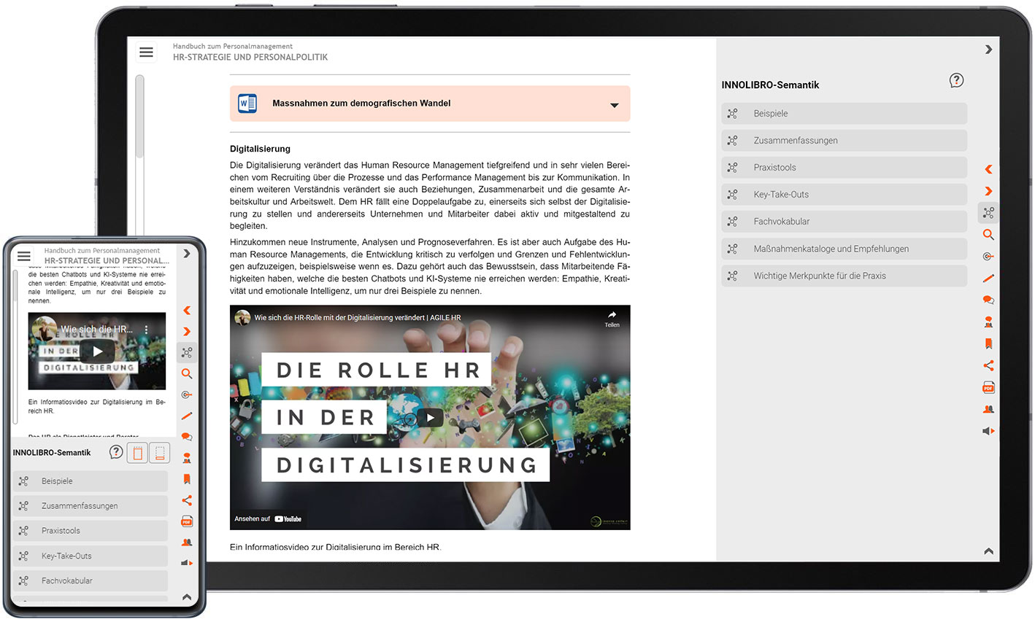The height and width of the screenshot is (622, 1035).
Task: Click phone sidebar group users icon
Action: tap(187, 543)
